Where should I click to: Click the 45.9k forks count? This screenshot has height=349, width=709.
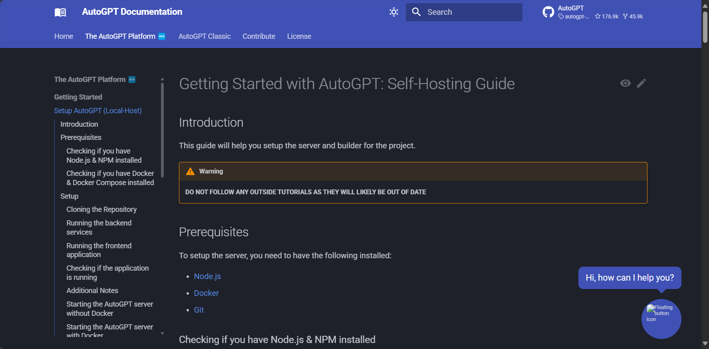click(633, 16)
